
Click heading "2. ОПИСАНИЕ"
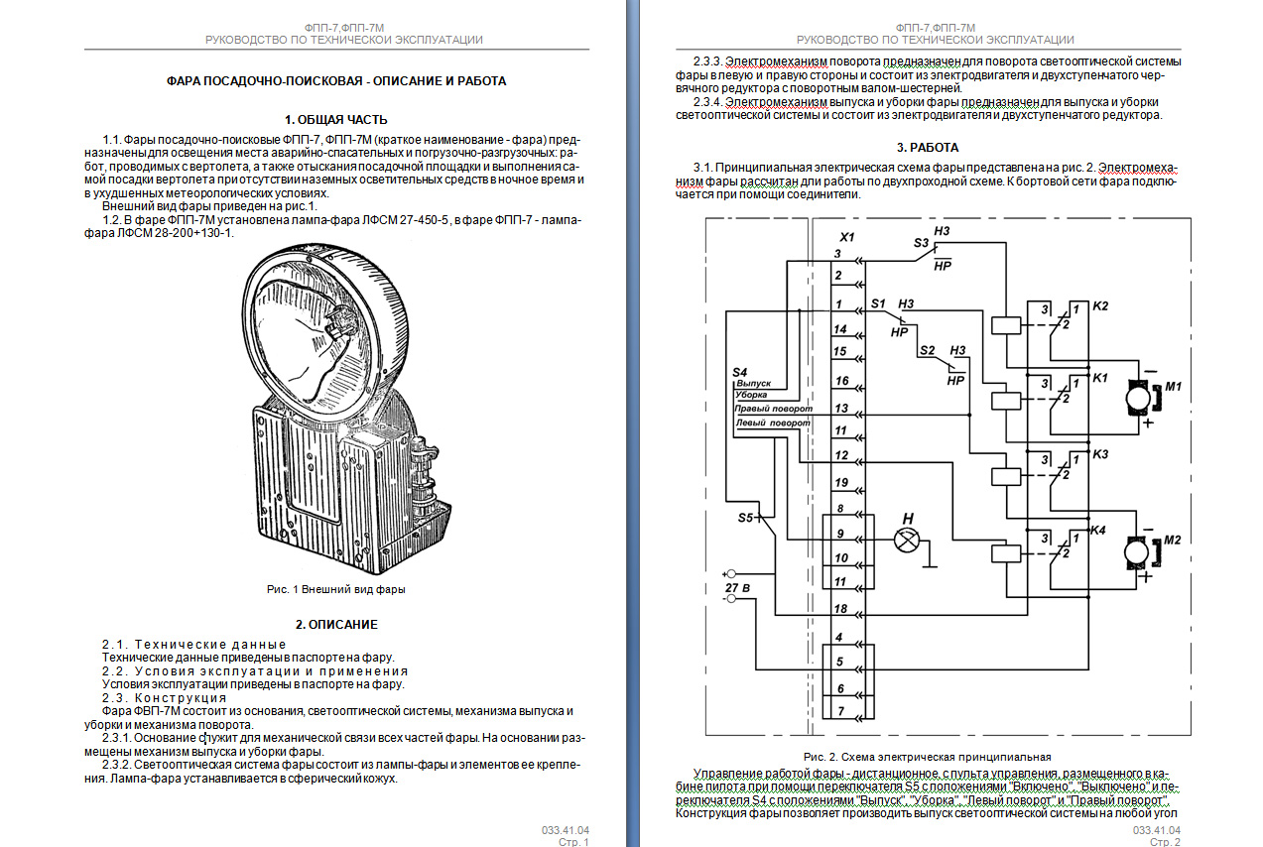[336, 625]
